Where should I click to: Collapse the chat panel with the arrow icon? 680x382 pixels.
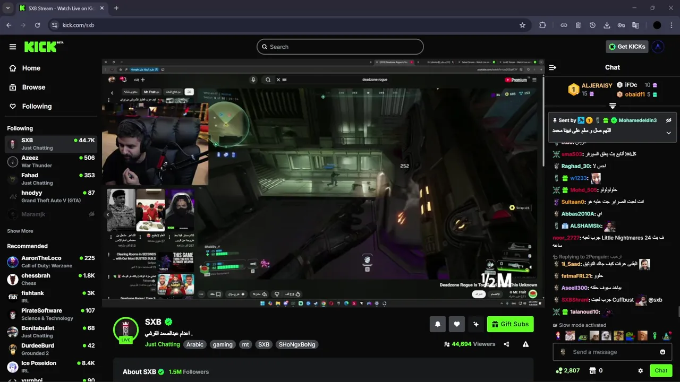pos(552,67)
